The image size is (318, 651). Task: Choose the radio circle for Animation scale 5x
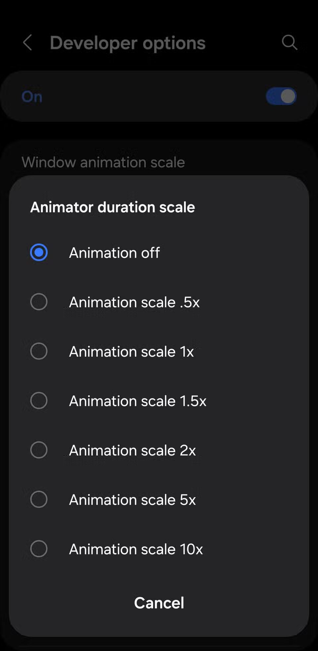(x=39, y=499)
